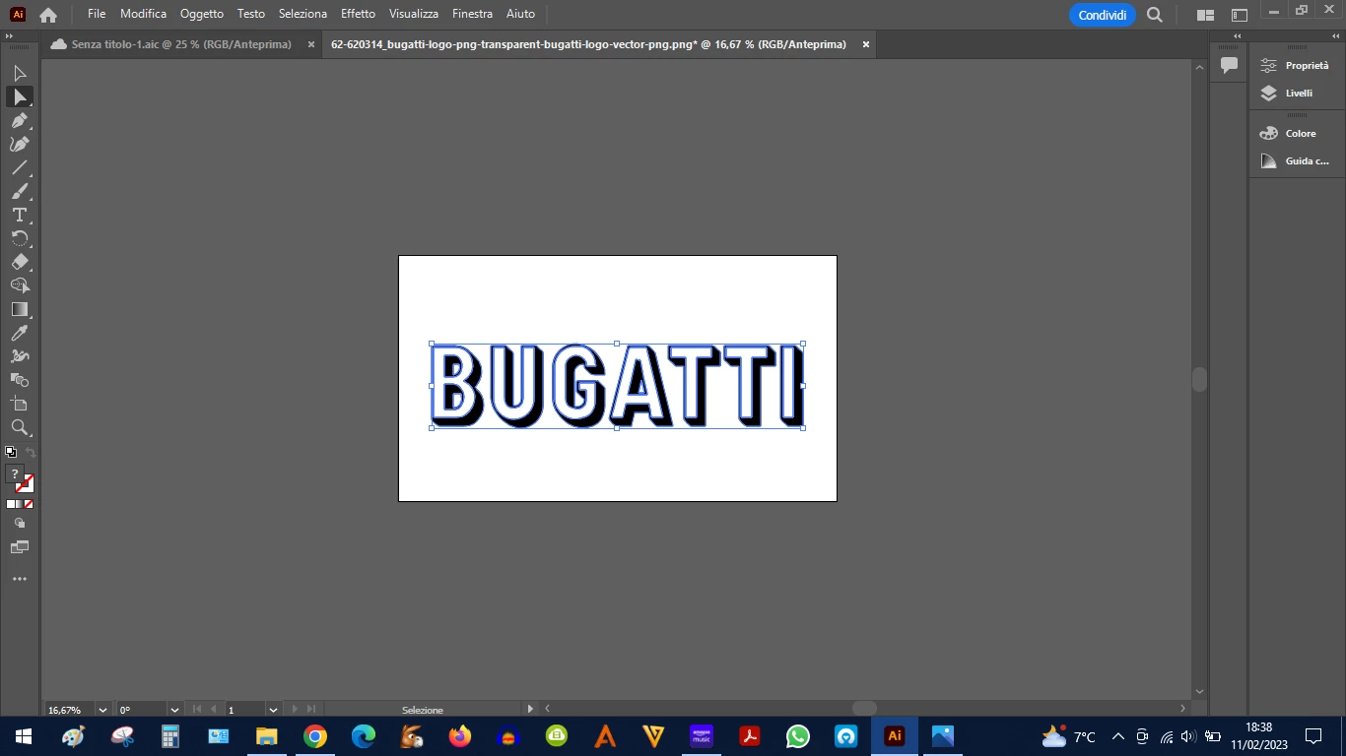Select the Direct Selection tool
Viewport: 1346px width, 756px height.
pyautogui.click(x=20, y=96)
